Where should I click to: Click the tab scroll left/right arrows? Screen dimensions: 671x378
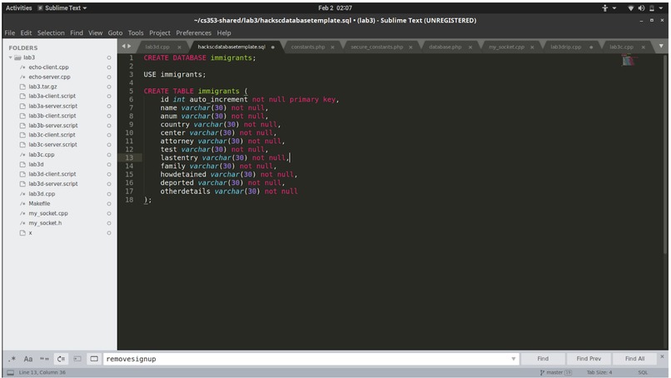(127, 47)
